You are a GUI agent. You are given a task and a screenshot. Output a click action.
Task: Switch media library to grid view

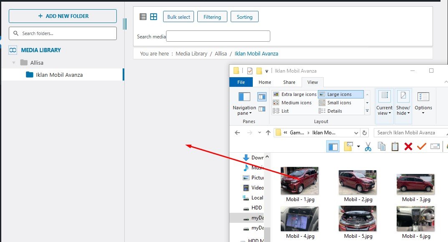tap(154, 17)
